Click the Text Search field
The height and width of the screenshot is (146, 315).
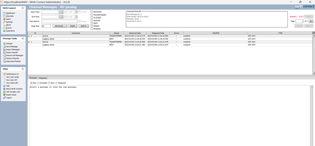tap(60, 21)
